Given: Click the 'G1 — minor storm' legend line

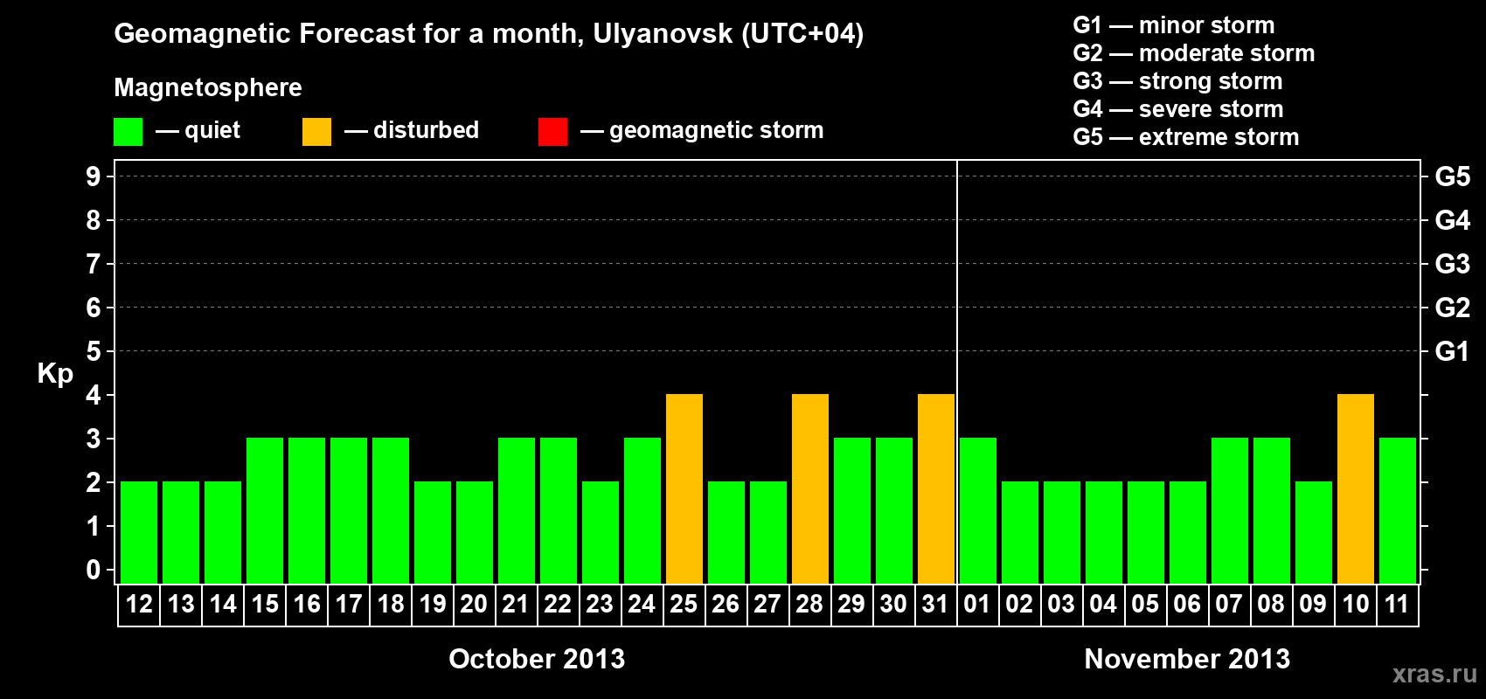Looking at the screenshot, I should (x=1174, y=25).
